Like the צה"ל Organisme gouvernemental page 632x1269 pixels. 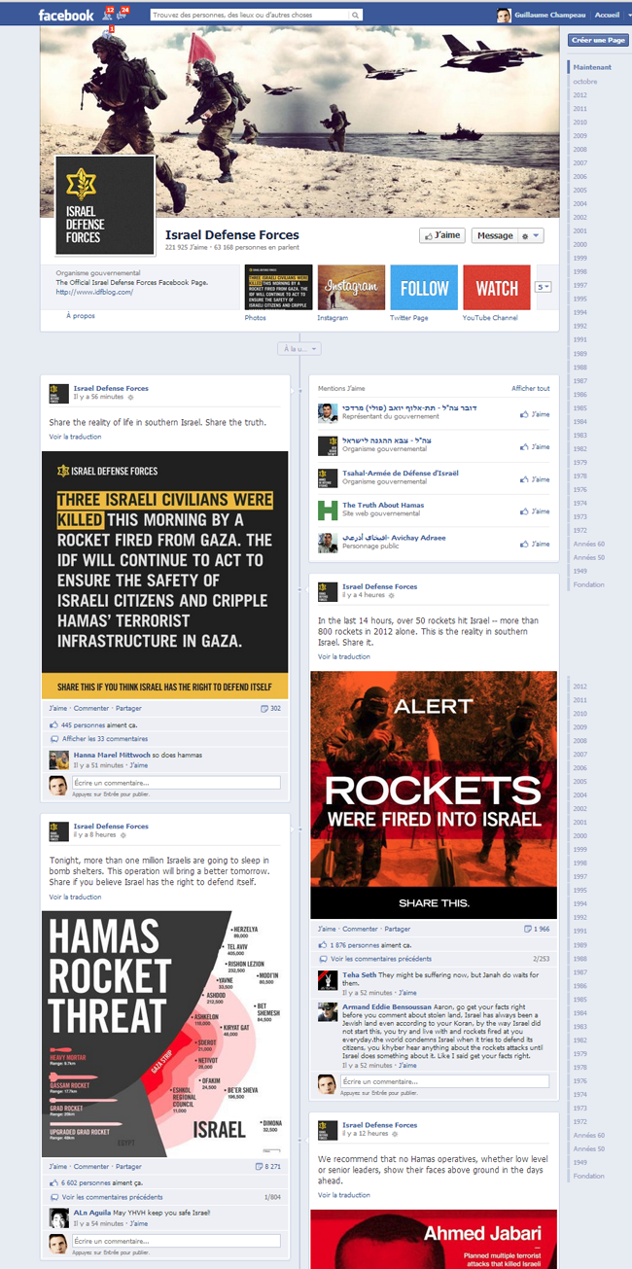click(535, 446)
